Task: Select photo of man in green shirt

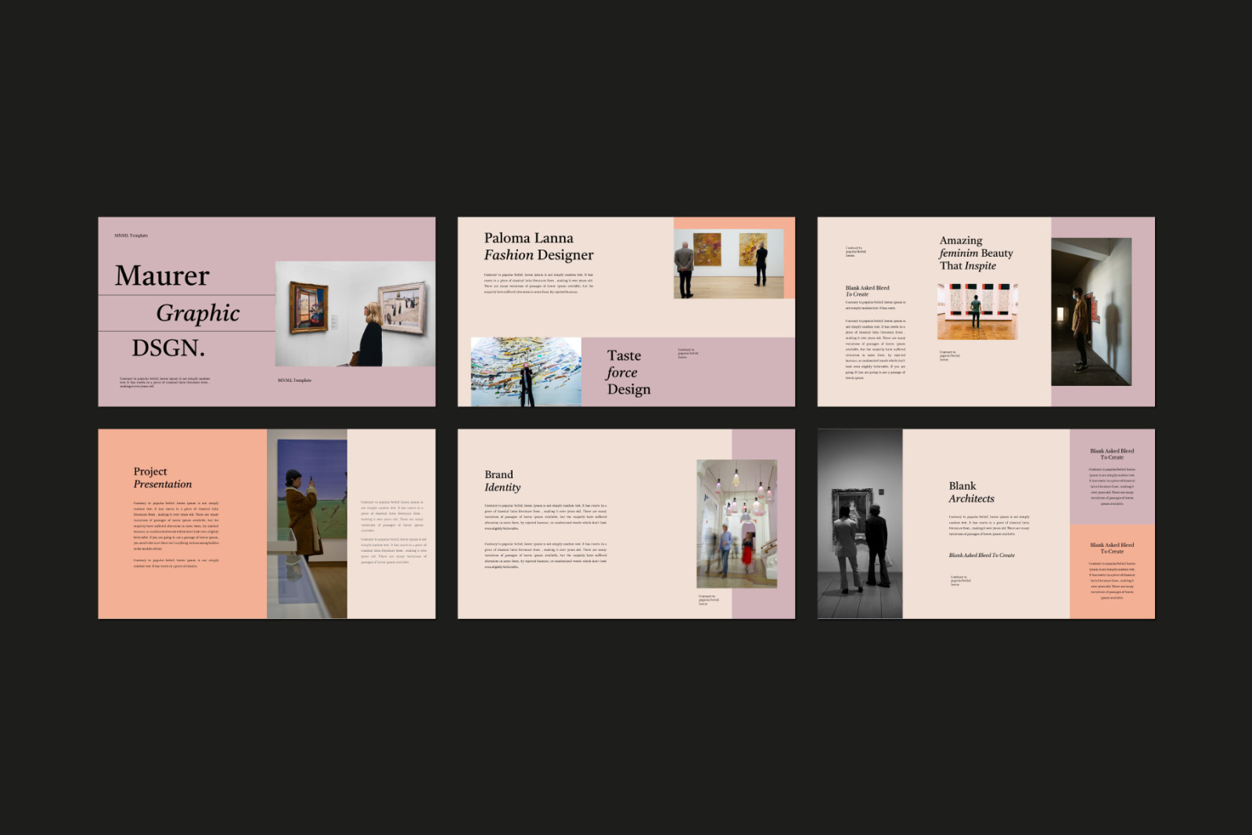Action: [977, 311]
